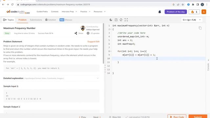Open the Interview Prep dropdown
Screen dimensions: 210x118
(x=69, y=12)
